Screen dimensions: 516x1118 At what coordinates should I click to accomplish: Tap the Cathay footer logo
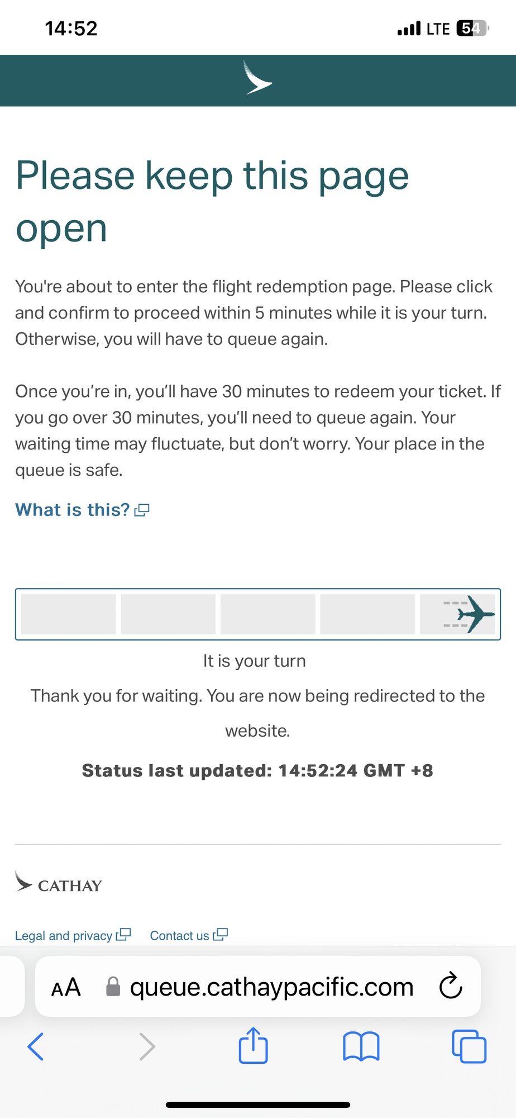(x=58, y=882)
